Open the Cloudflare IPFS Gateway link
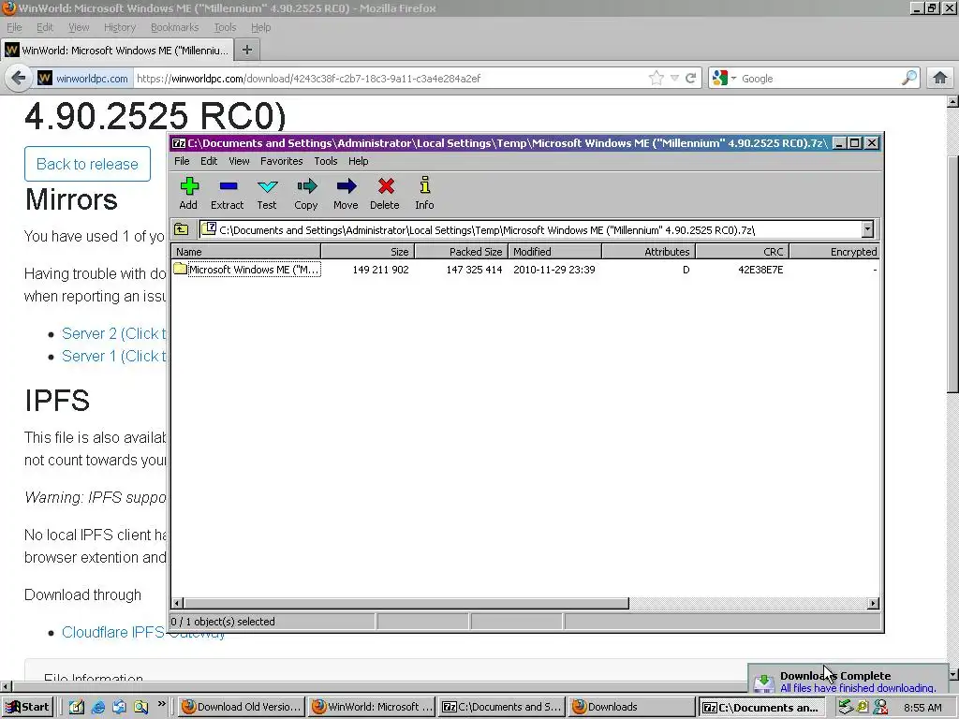Image resolution: width=959 pixels, height=719 pixels. [143, 632]
